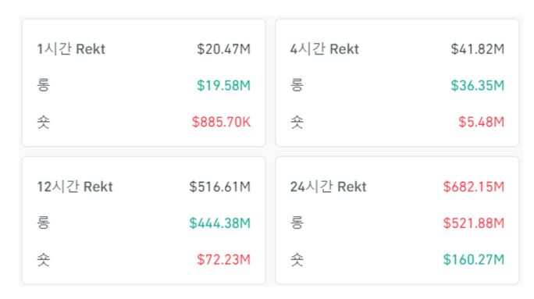
Task: Click the 12시간 Rekt card title
Action: pyautogui.click(x=75, y=187)
